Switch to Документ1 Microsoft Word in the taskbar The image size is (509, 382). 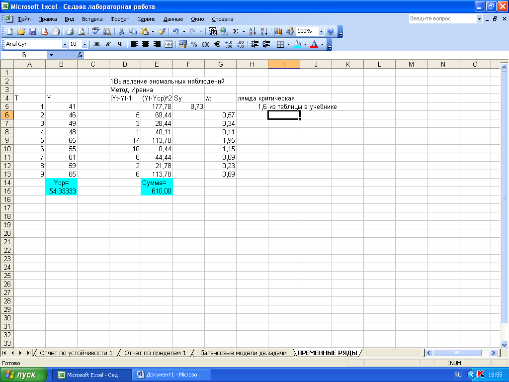171,375
